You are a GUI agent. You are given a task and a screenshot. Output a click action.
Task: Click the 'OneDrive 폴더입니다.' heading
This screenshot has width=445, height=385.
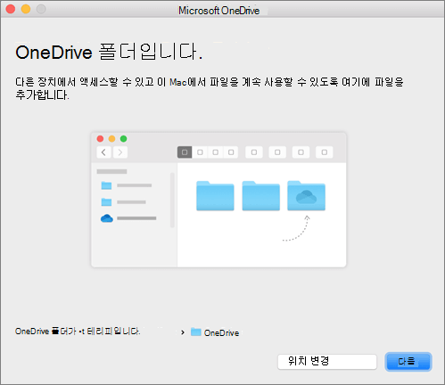click(109, 52)
